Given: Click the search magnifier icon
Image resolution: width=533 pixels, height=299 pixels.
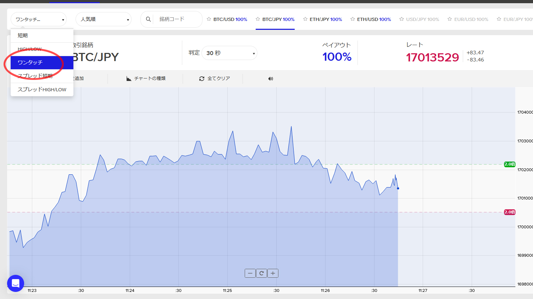Looking at the screenshot, I should coord(149,19).
